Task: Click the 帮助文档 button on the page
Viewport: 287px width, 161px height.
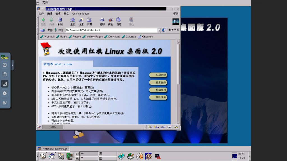Action: click(x=158, y=90)
